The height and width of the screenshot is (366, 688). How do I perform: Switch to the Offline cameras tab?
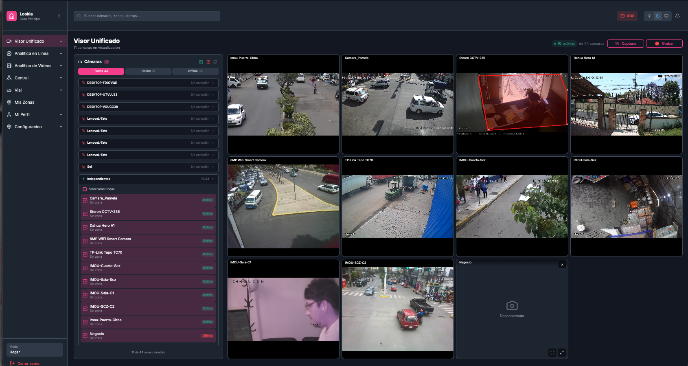(195, 71)
